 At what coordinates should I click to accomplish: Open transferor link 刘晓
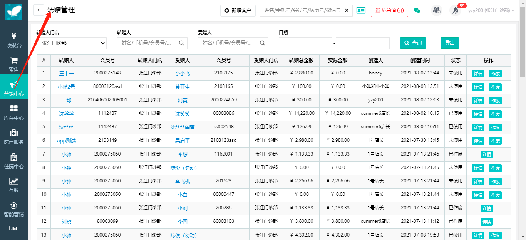point(66,222)
